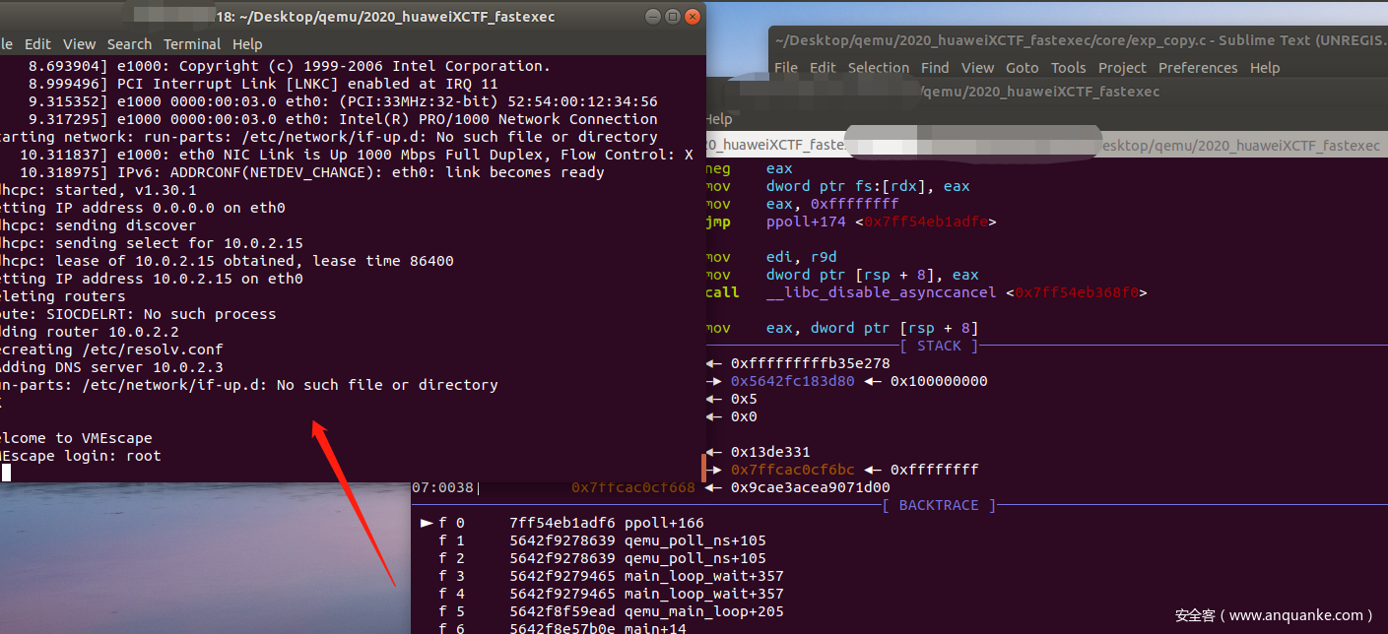The height and width of the screenshot is (634, 1388).
Task: Open the front terminal's Edit menu
Action: pyautogui.click(x=38, y=44)
